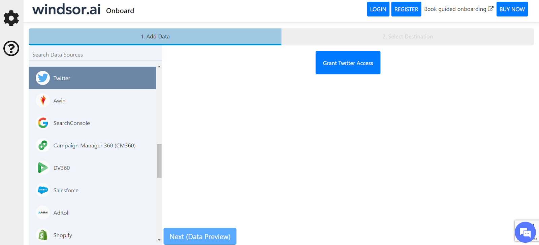Click the Salesforce cloud icon
This screenshot has width=539, height=245.
43,190
